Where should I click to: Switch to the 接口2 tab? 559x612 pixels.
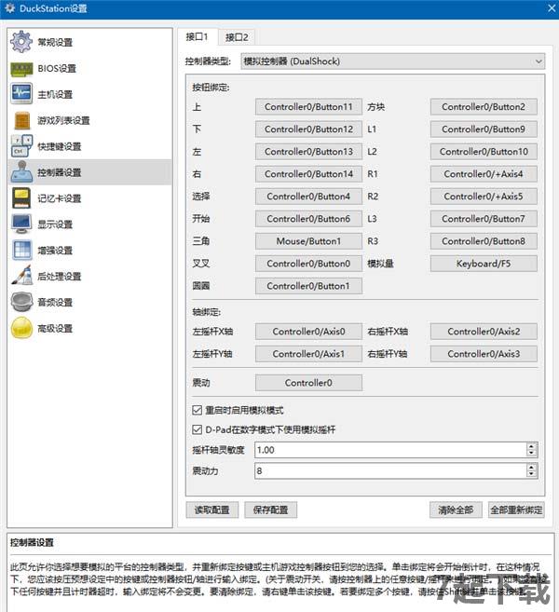pos(237,37)
